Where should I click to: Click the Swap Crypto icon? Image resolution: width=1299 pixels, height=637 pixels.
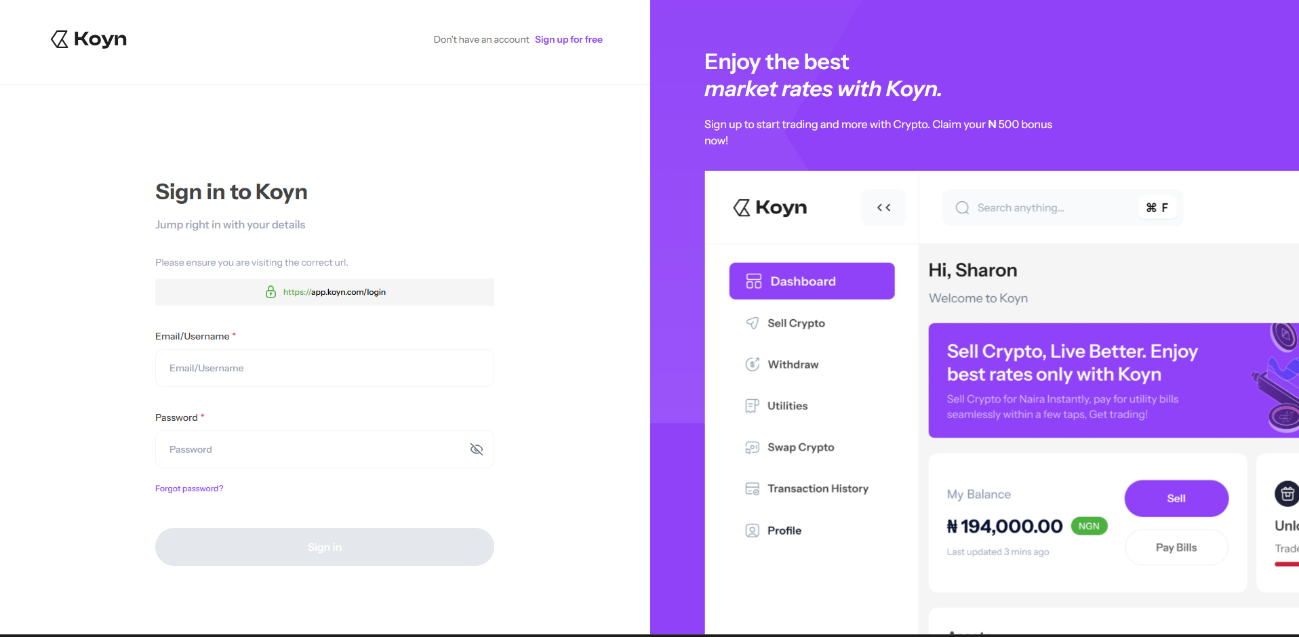[753, 447]
